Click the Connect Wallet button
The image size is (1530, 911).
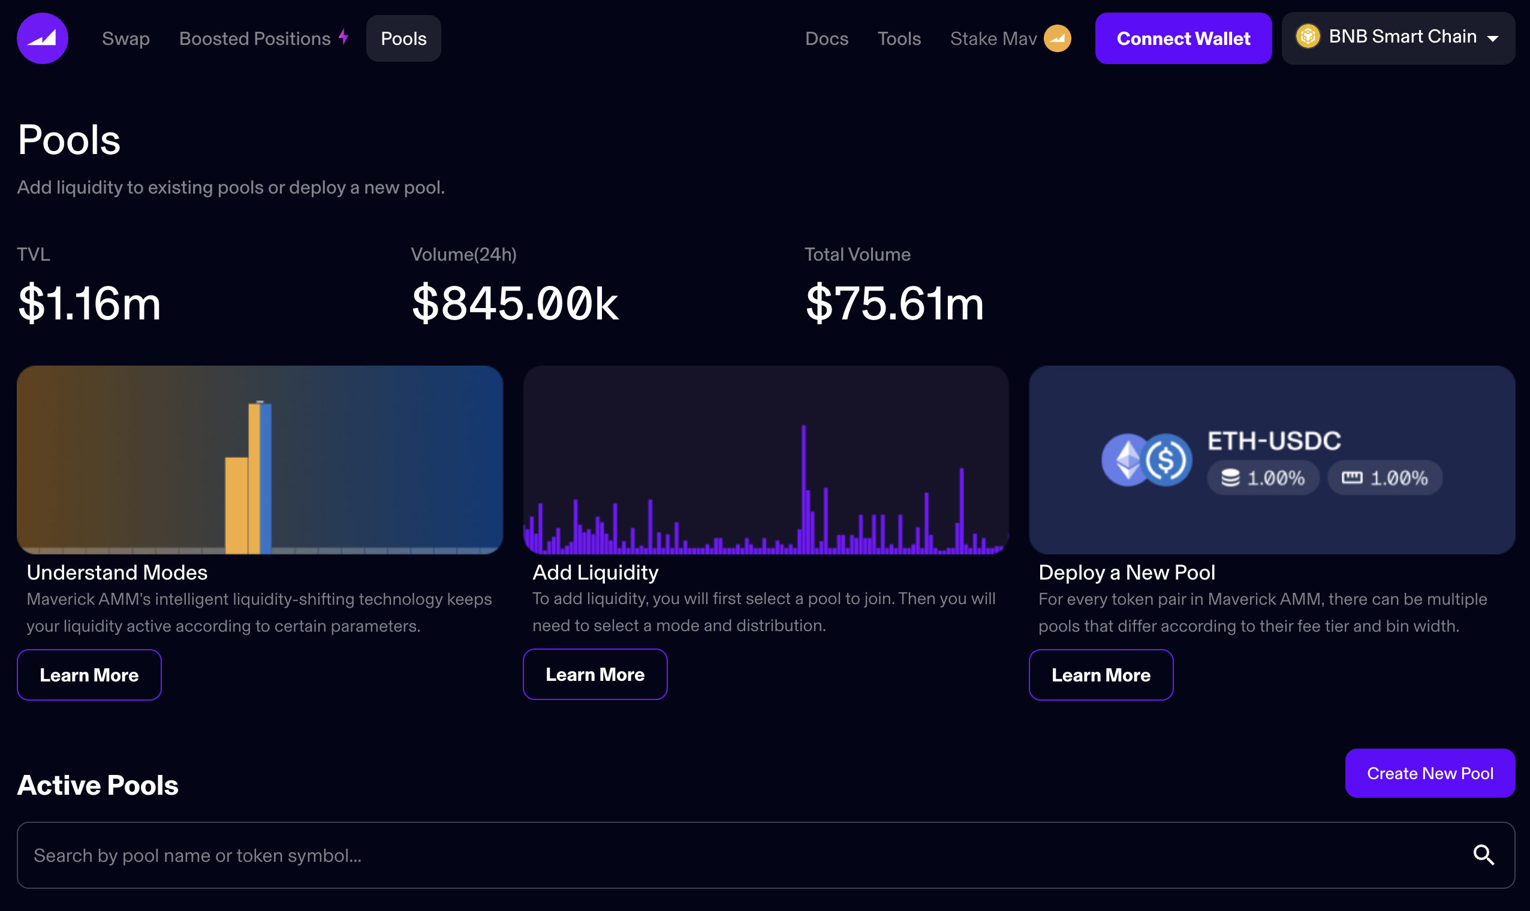coord(1183,38)
